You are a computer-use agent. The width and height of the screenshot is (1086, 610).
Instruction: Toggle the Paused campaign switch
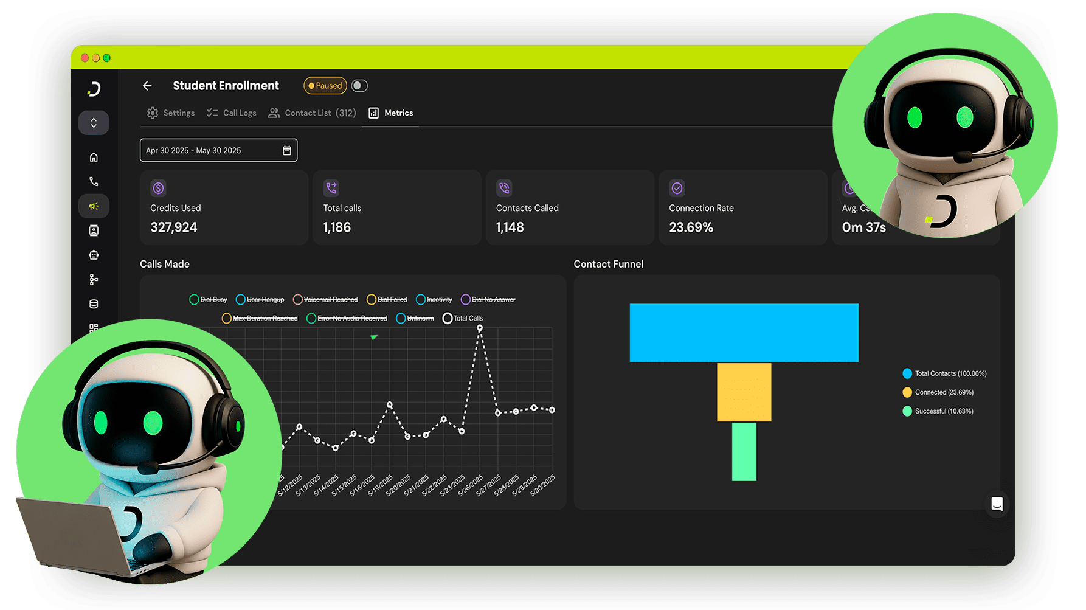coord(359,86)
